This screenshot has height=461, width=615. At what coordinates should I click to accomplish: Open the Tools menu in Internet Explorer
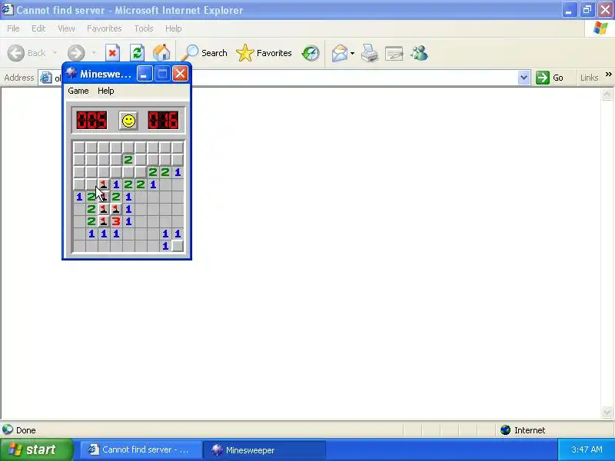pos(144,28)
